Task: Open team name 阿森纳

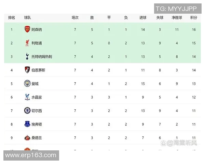Action: (x=37, y=30)
